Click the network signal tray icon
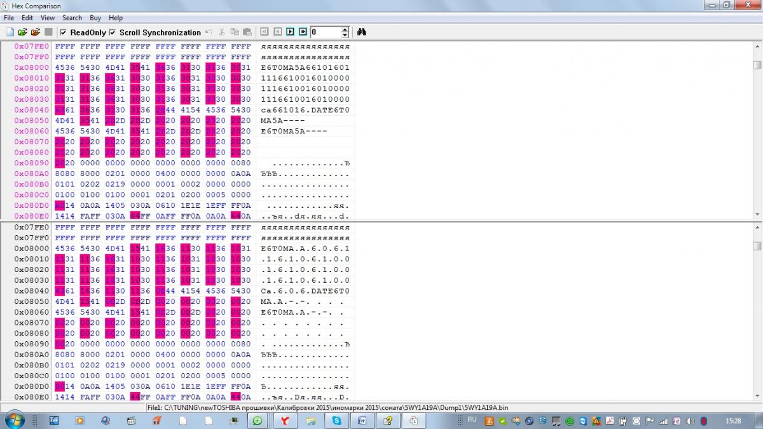This screenshot has width=763, height=429. pos(664,421)
